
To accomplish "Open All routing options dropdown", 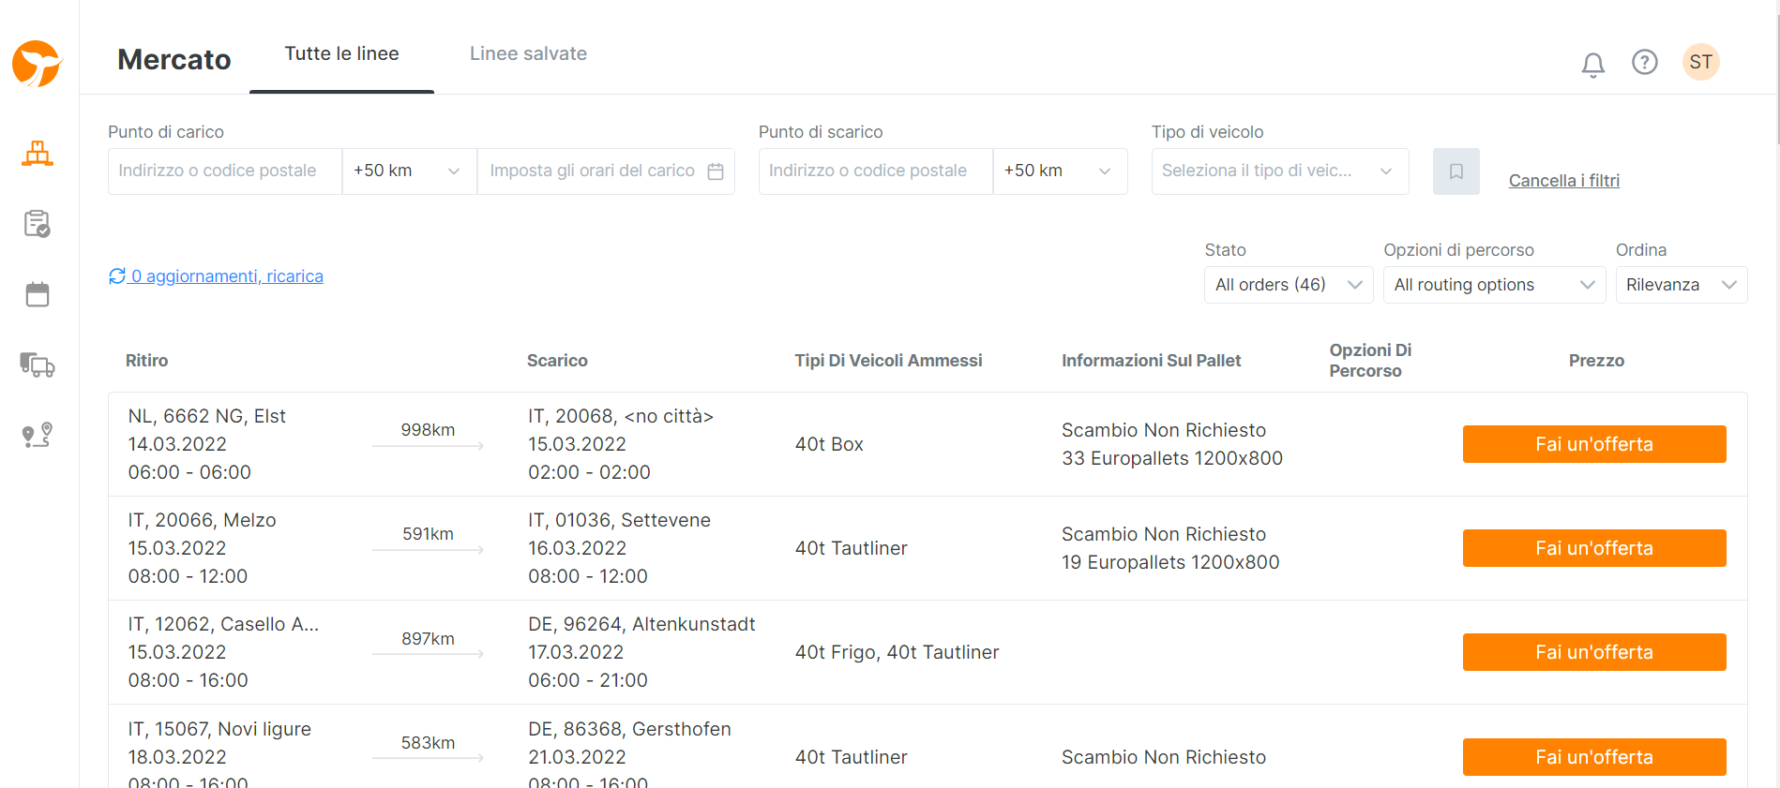I will pos(1494,285).
